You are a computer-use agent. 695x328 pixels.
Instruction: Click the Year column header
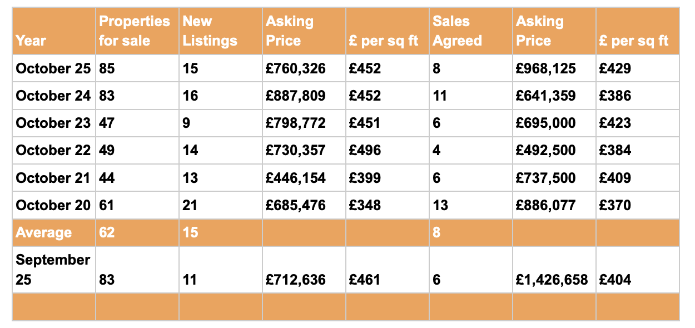click(x=31, y=41)
